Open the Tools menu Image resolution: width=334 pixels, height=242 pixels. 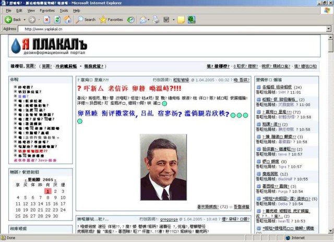[x=64, y=10]
